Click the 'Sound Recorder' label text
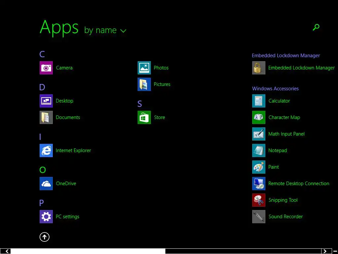Viewport: 338px width, 254px height. (286, 217)
